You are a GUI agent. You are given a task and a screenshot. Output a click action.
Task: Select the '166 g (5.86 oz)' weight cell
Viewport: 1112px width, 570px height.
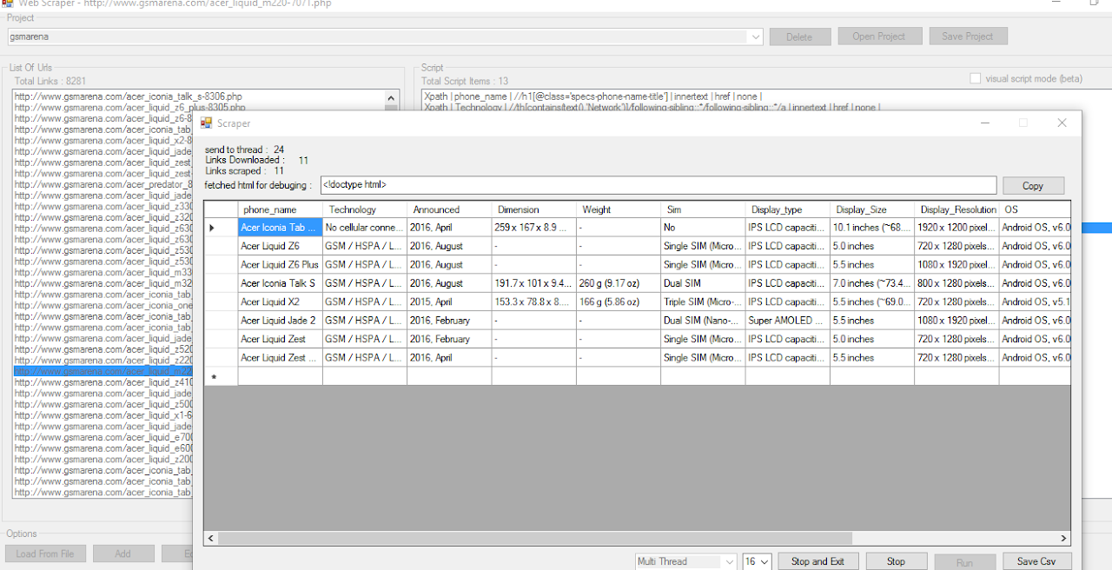point(618,302)
